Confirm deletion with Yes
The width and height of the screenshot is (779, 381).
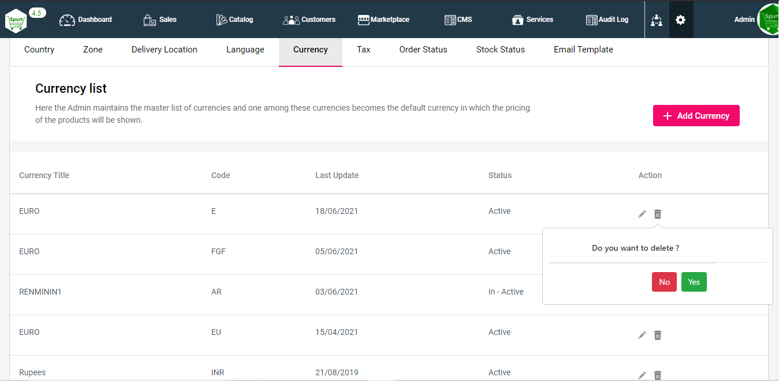tap(694, 282)
